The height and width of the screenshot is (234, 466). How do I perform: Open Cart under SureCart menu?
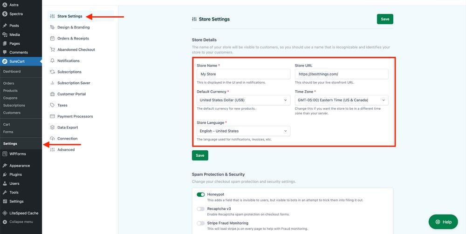[7, 125]
